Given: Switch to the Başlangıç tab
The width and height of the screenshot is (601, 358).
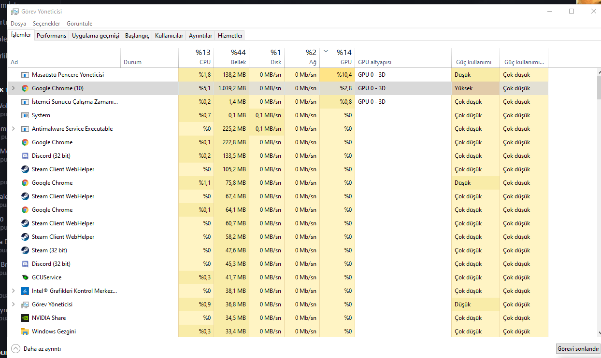Looking at the screenshot, I should click(137, 36).
